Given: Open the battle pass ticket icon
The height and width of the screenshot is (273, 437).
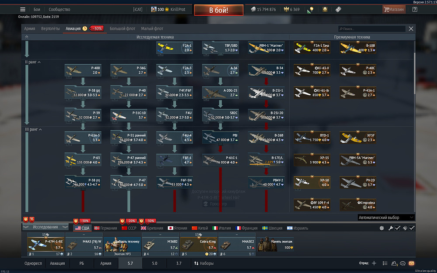Looking at the screenshot, I should coord(338,9).
